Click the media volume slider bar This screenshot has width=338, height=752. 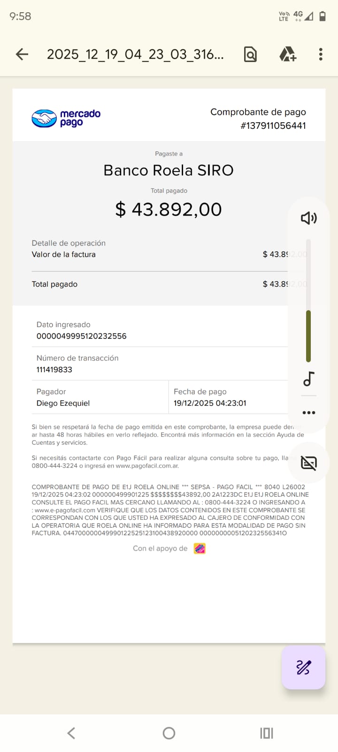pyautogui.click(x=308, y=301)
